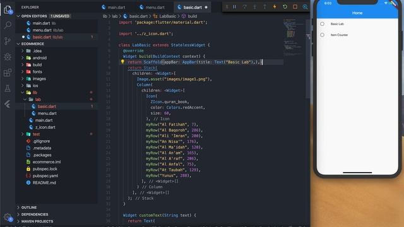
Task: Stop the debug session
Action: click(295, 7)
